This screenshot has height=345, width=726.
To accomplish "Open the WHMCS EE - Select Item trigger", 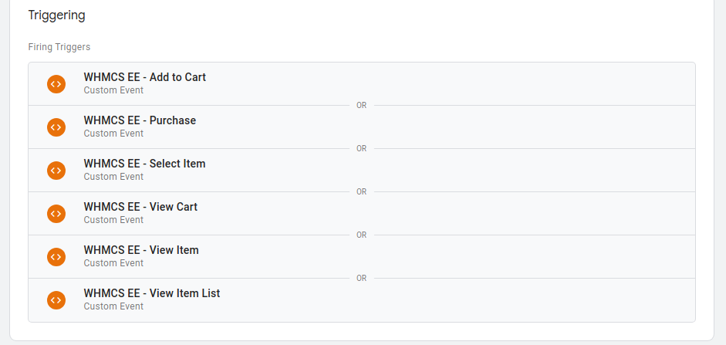I will point(144,164).
